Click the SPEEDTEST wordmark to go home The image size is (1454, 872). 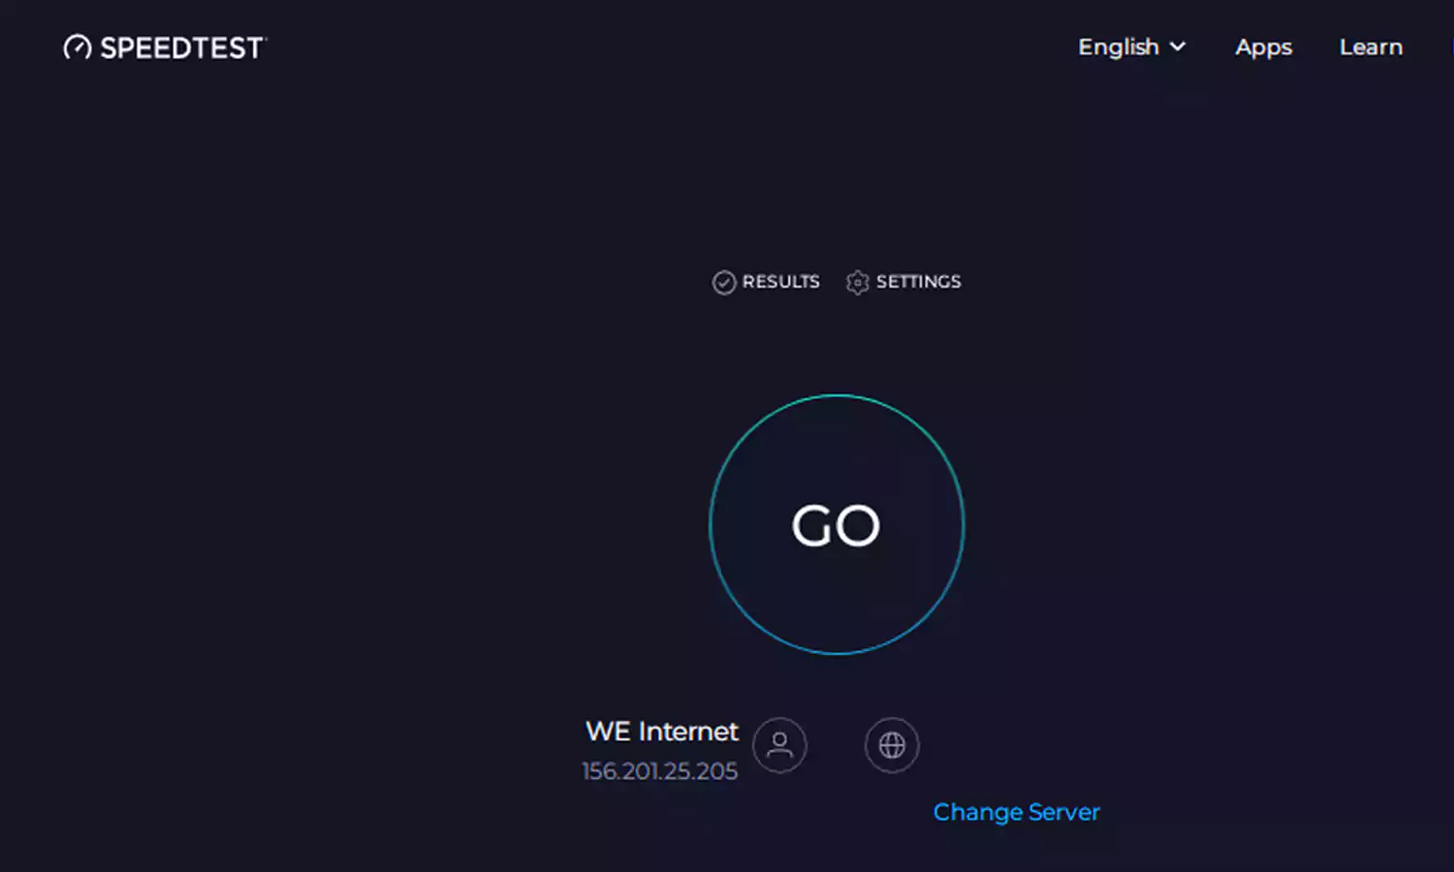[x=181, y=48]
